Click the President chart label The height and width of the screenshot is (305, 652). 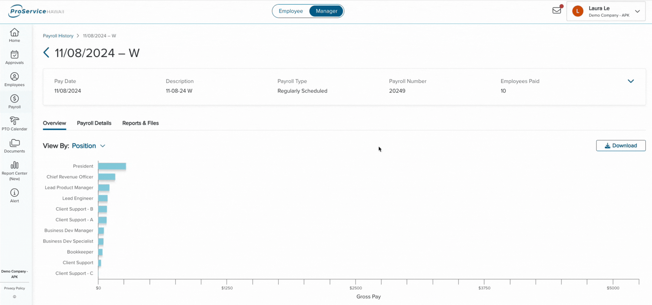(83, 166)
